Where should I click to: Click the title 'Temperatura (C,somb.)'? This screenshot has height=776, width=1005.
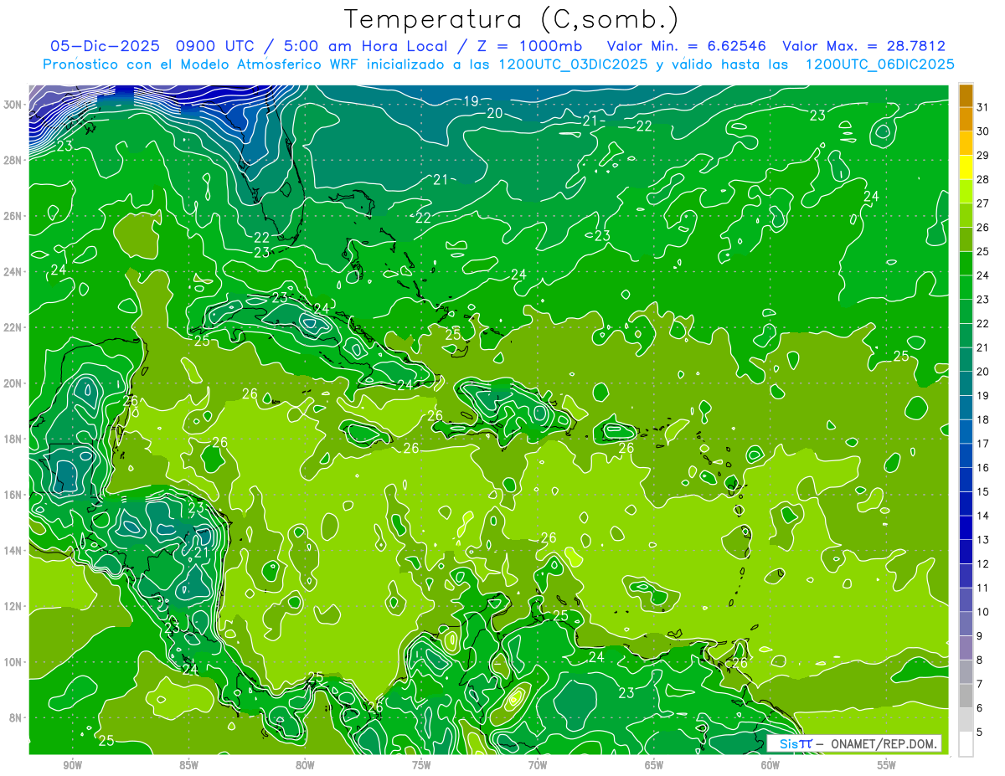[511, 19]
